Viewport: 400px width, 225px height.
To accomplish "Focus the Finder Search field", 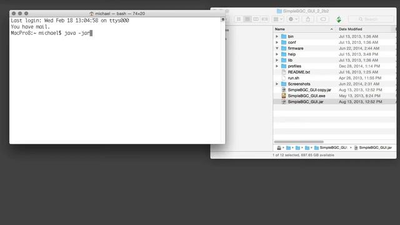I will click(371, 19).
